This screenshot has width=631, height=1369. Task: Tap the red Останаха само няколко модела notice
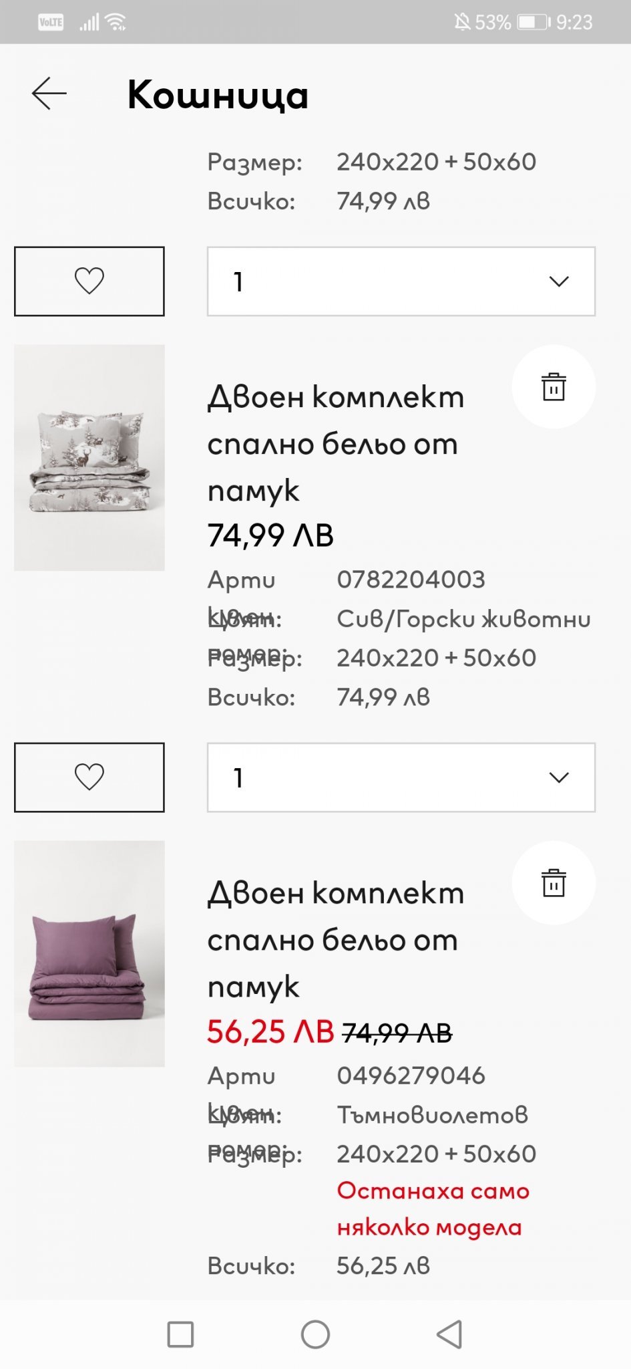(x=433, y=1209)
